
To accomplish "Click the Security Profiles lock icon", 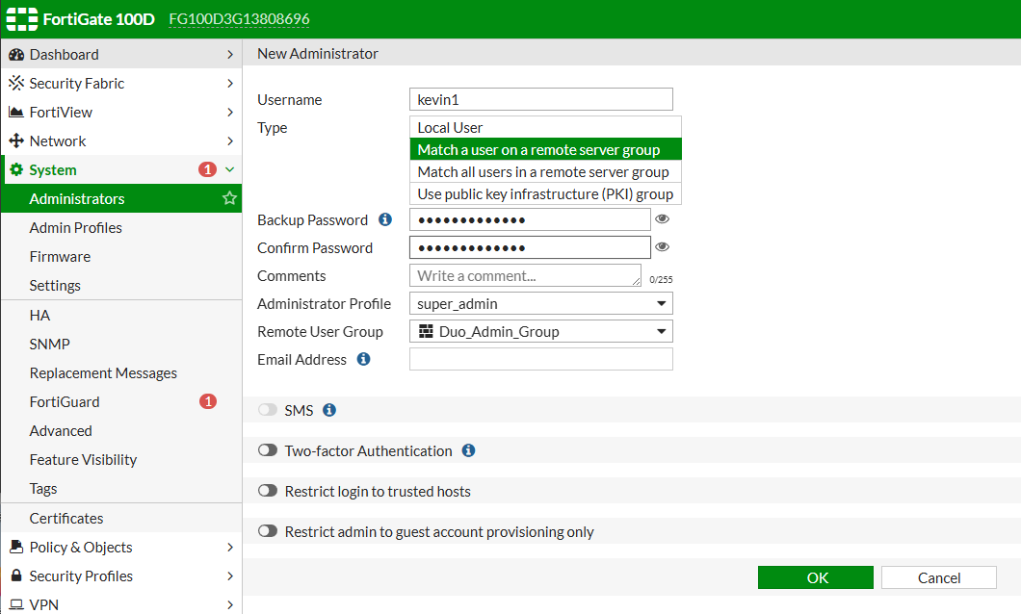I will click(x=16, y=576).
